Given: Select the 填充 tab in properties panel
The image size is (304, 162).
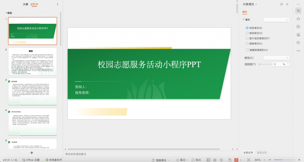Looking at the screenshot, I should pyautogui.click(x=245, y=12).
